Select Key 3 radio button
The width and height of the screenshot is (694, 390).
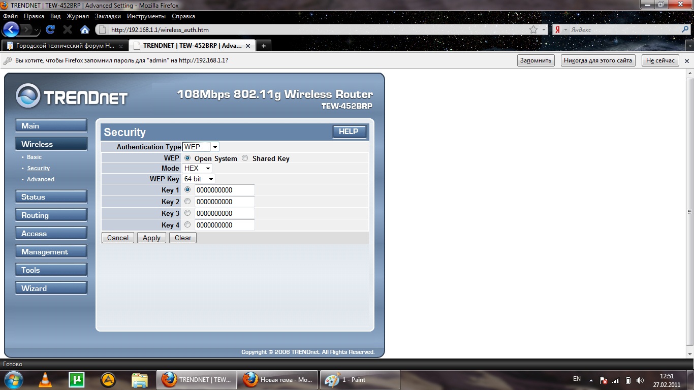point(187,213)
